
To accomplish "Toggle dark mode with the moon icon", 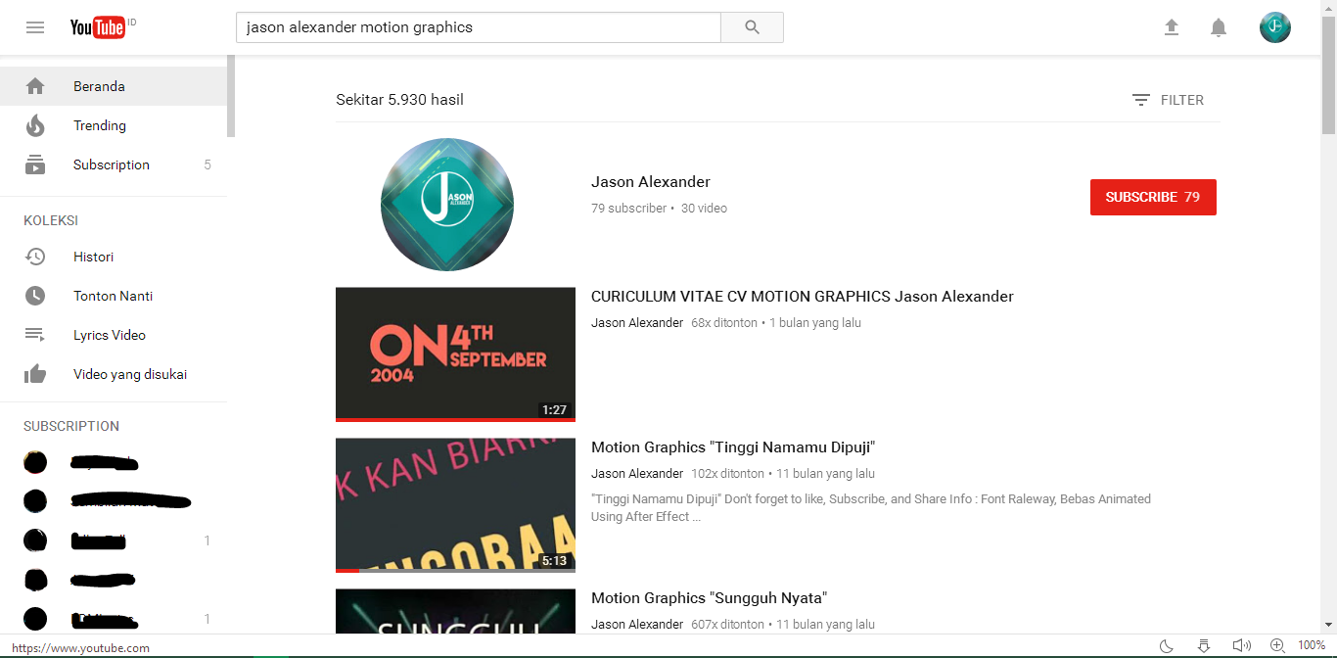I will (x=1166, y=646).
